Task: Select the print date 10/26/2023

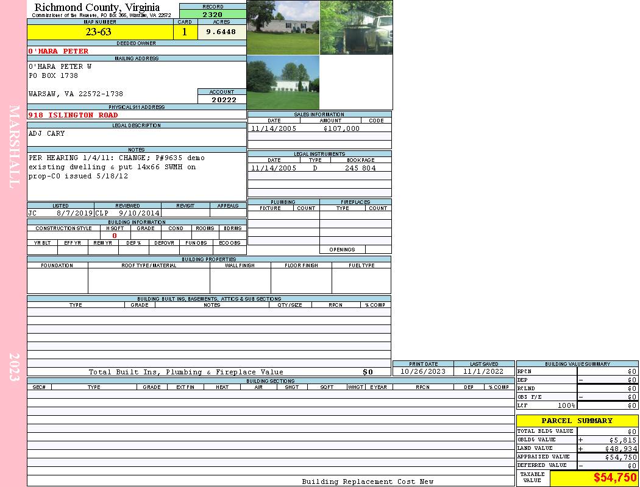Action: coord(422,371)
